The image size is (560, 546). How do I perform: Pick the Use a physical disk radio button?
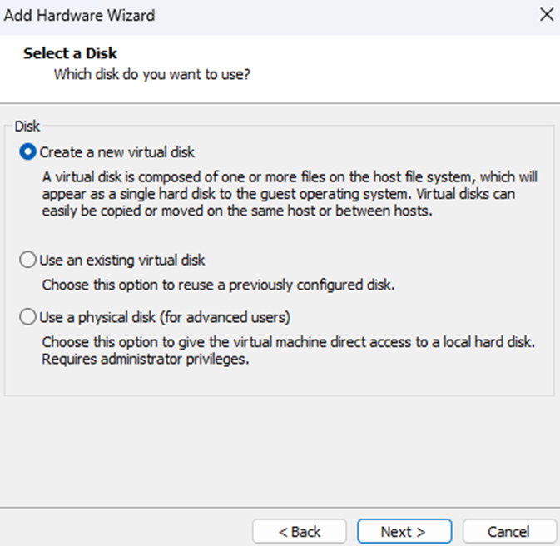28,317
